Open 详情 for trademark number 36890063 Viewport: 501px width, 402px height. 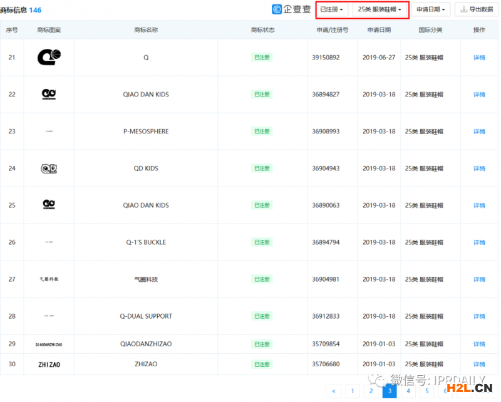[x=479, y=205]
